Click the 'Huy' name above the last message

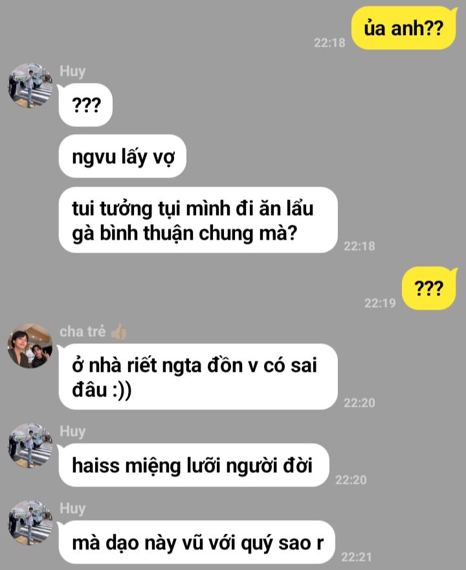point(72,508)
